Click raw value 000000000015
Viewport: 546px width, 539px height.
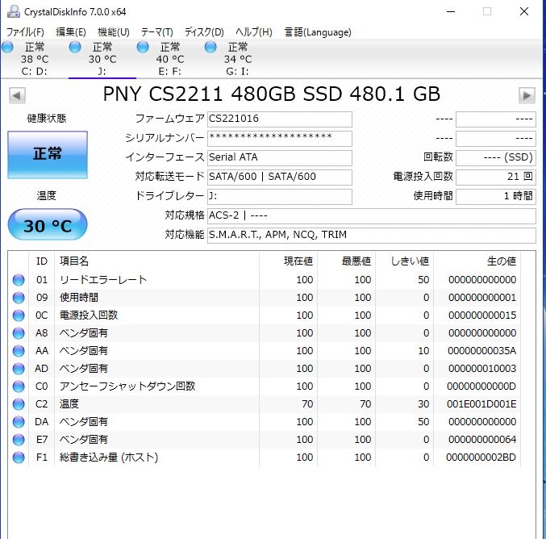point(482,315)
